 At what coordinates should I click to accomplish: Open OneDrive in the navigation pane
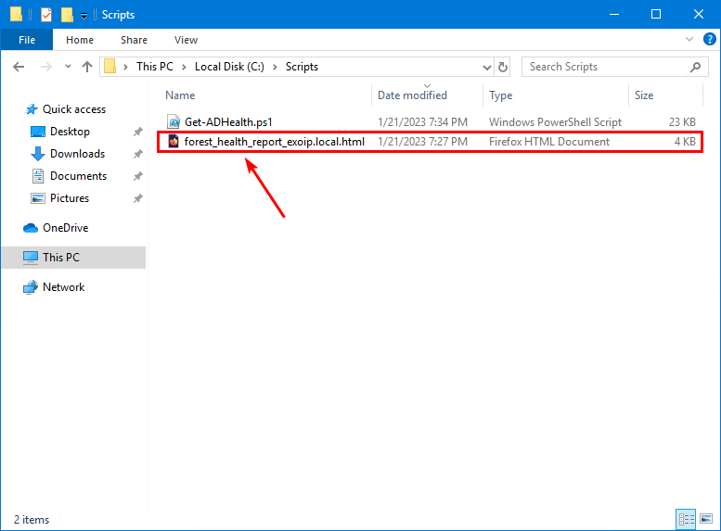click(65, 228)
